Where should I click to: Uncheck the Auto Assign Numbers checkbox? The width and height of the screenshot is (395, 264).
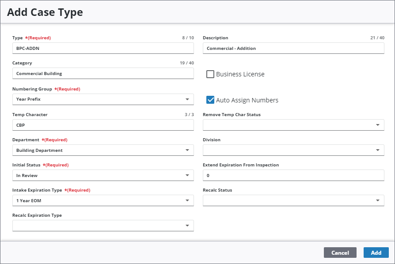tap(210, 100)
